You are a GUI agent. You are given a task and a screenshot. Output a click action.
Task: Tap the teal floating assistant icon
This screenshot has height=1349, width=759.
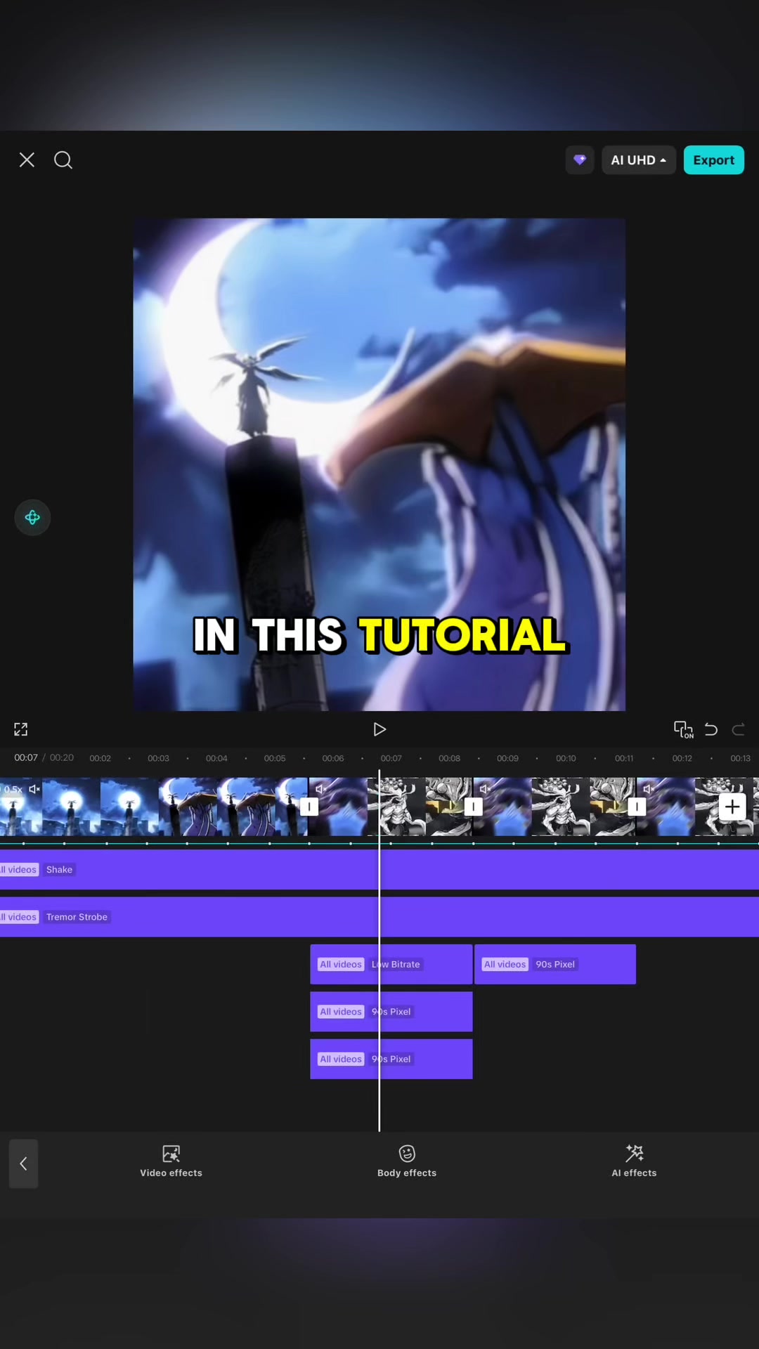32,518
